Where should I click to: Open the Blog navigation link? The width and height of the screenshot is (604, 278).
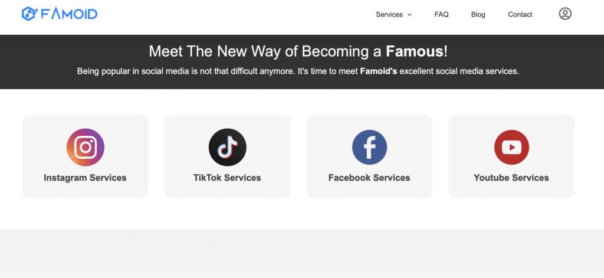pyautogui.click(x=478, y=15)
